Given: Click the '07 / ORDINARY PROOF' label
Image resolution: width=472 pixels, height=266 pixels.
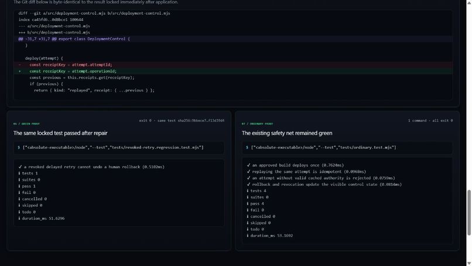Looking at the screenshot, I should coord(257,124).
